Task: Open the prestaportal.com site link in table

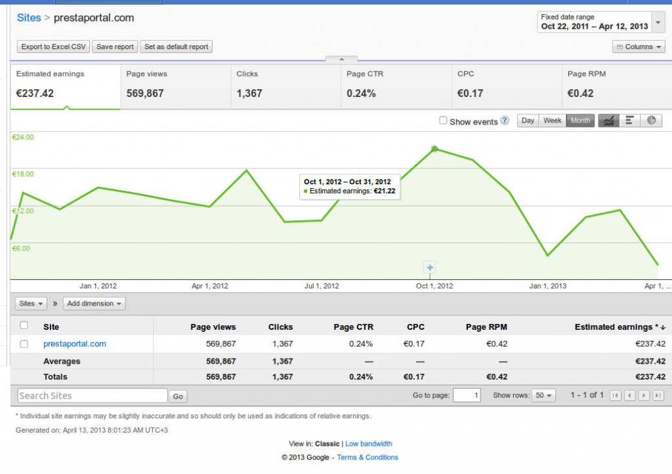Action: (x=74, y=344)
